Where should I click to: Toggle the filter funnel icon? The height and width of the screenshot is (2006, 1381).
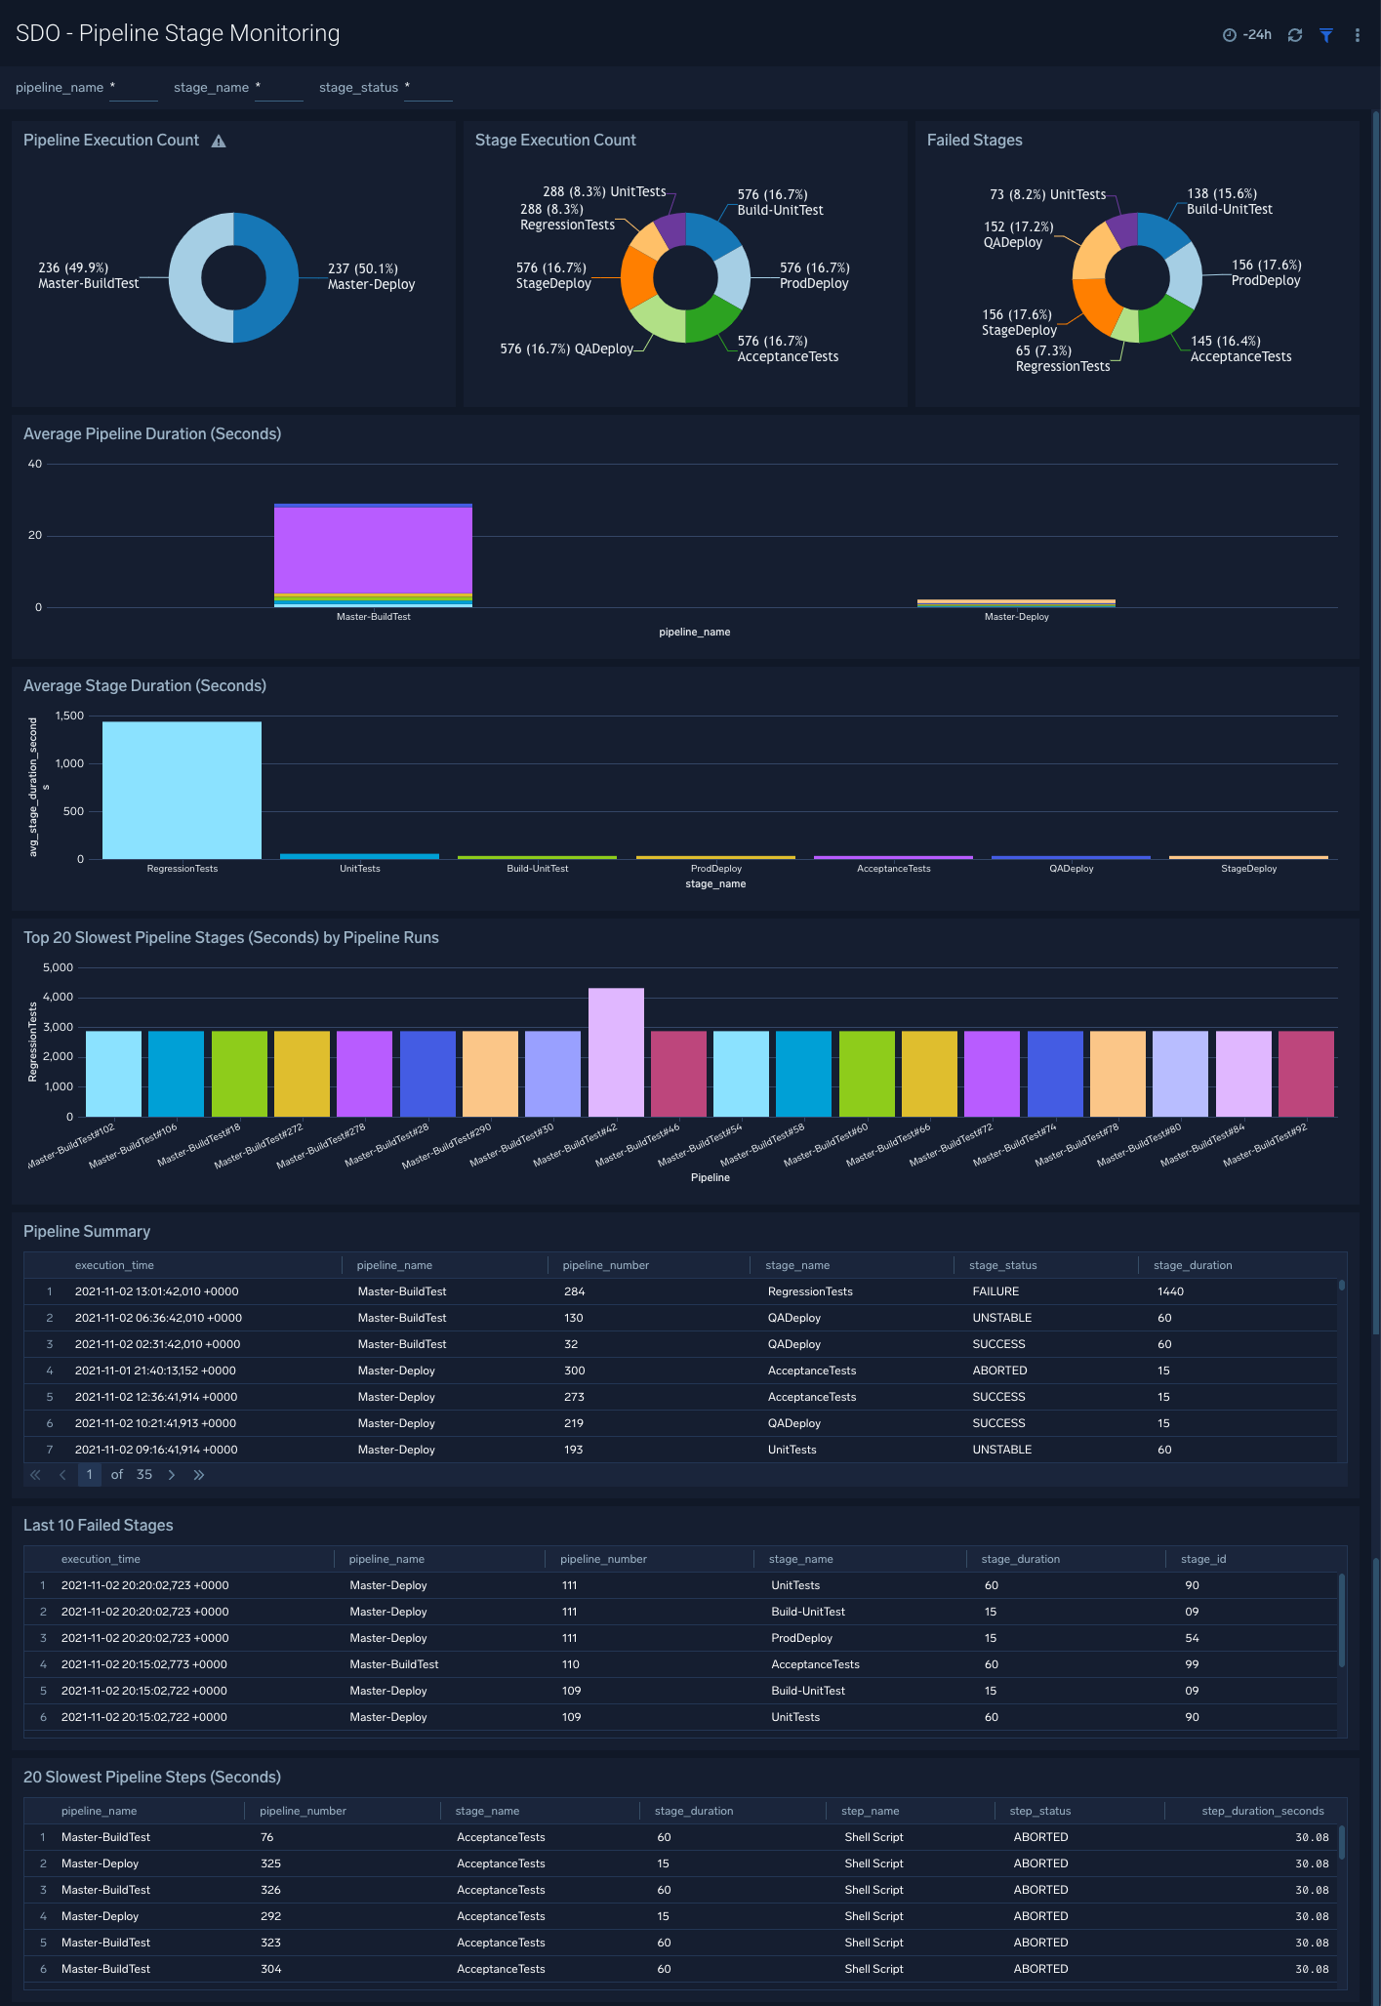[1326, 35]
